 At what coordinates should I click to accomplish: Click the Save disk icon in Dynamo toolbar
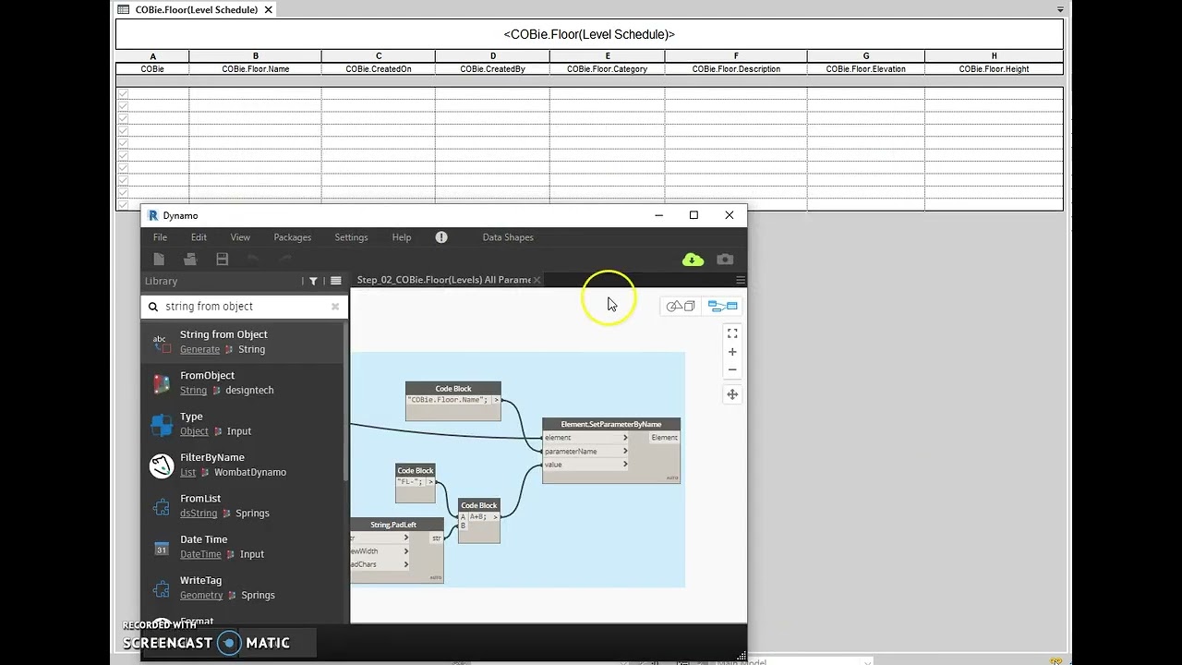click(222, 260)
